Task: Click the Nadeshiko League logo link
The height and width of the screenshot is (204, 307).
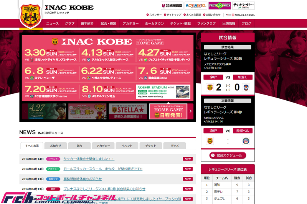Action: pyautogui.click(x=241, y=15)
